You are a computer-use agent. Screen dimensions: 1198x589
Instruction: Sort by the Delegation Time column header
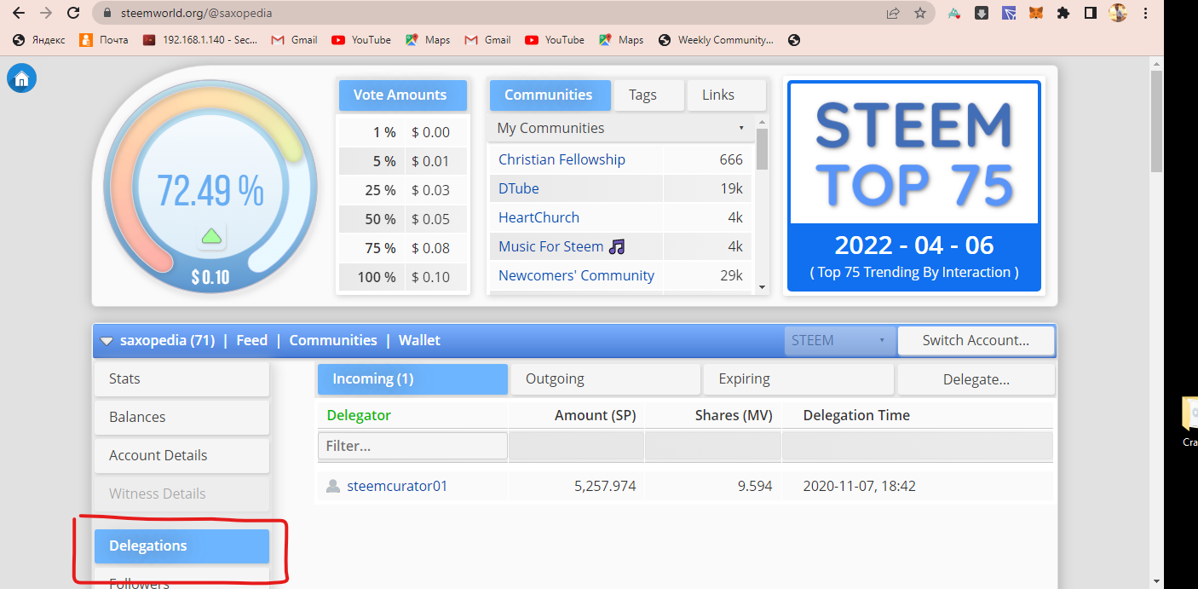[x=856, y=415]
